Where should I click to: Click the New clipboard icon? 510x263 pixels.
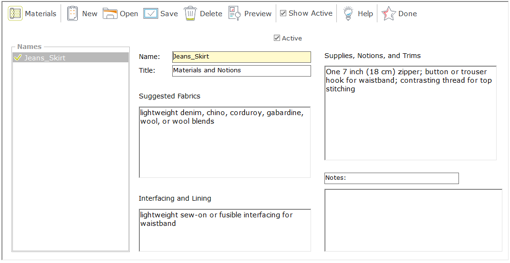tap(73, 14)
